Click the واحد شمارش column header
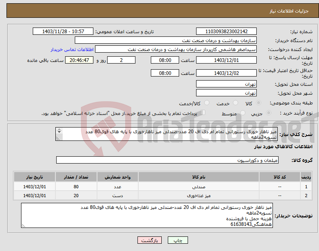 [118, 177]
